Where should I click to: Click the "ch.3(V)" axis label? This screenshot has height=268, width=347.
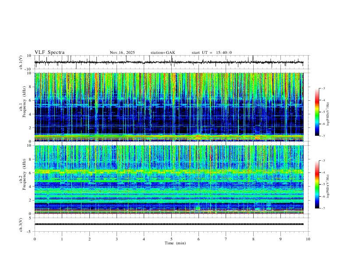pyautogui.click(x=21, y=225)
